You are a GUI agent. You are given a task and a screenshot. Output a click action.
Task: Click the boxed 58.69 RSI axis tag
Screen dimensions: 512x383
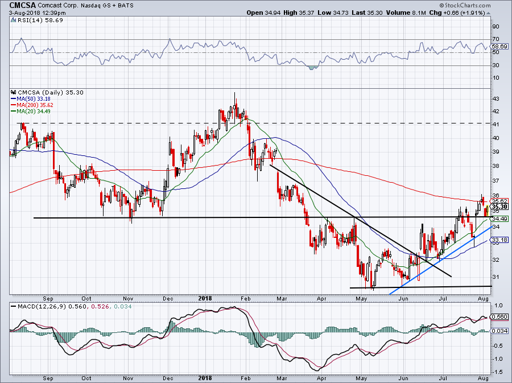(500, 46)
